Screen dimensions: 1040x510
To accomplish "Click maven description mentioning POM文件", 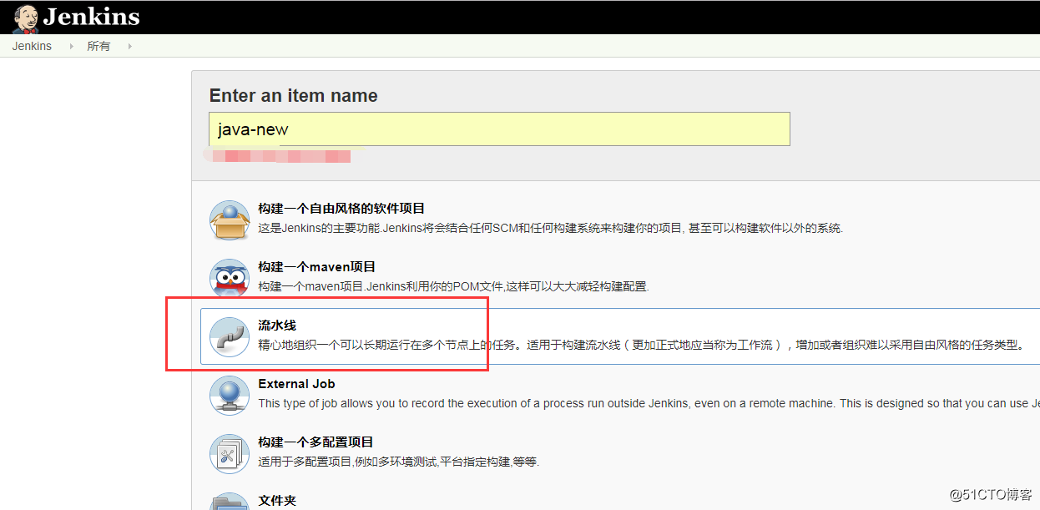I will point(453,286).
